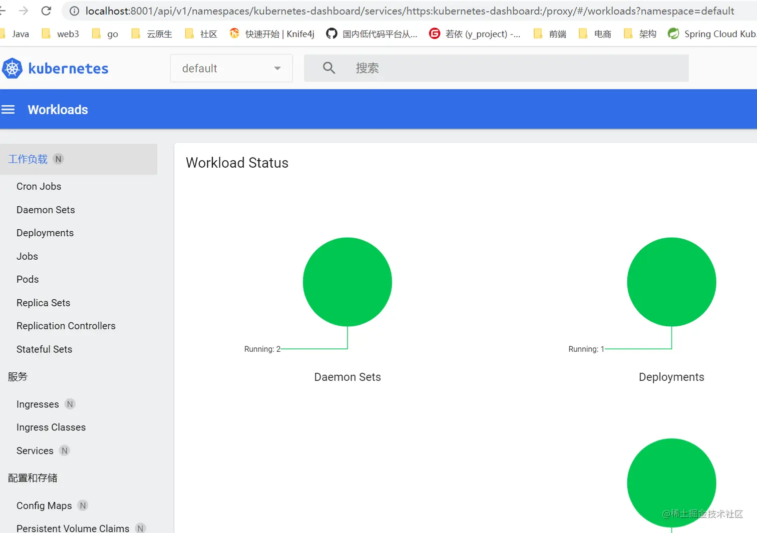Click the Workload Status heading
Image resolution: width=757 pixels, height=533 pixels.
237,163
